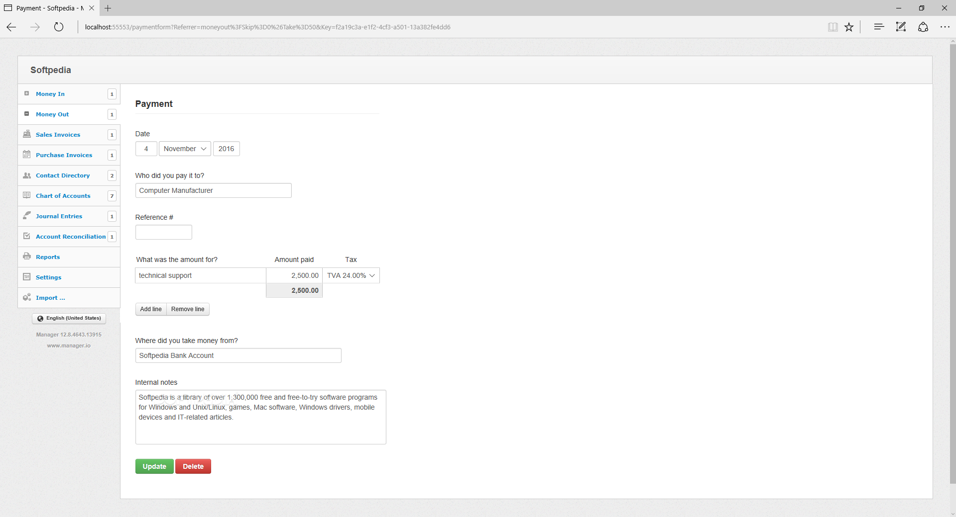Click the Contact Directory count badge 2
Image resolution: width=956 pixels, height=517 pixels.
pyautogui.click(x=112, y=175)
